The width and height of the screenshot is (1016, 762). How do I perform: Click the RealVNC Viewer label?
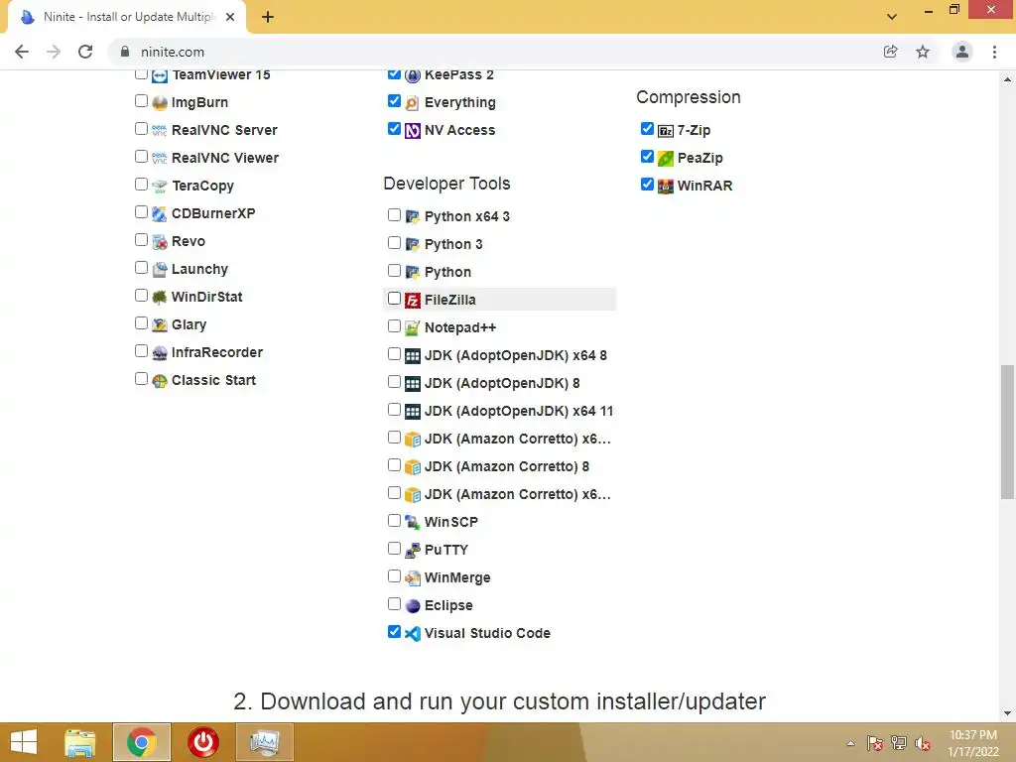(x=225, y=158)
